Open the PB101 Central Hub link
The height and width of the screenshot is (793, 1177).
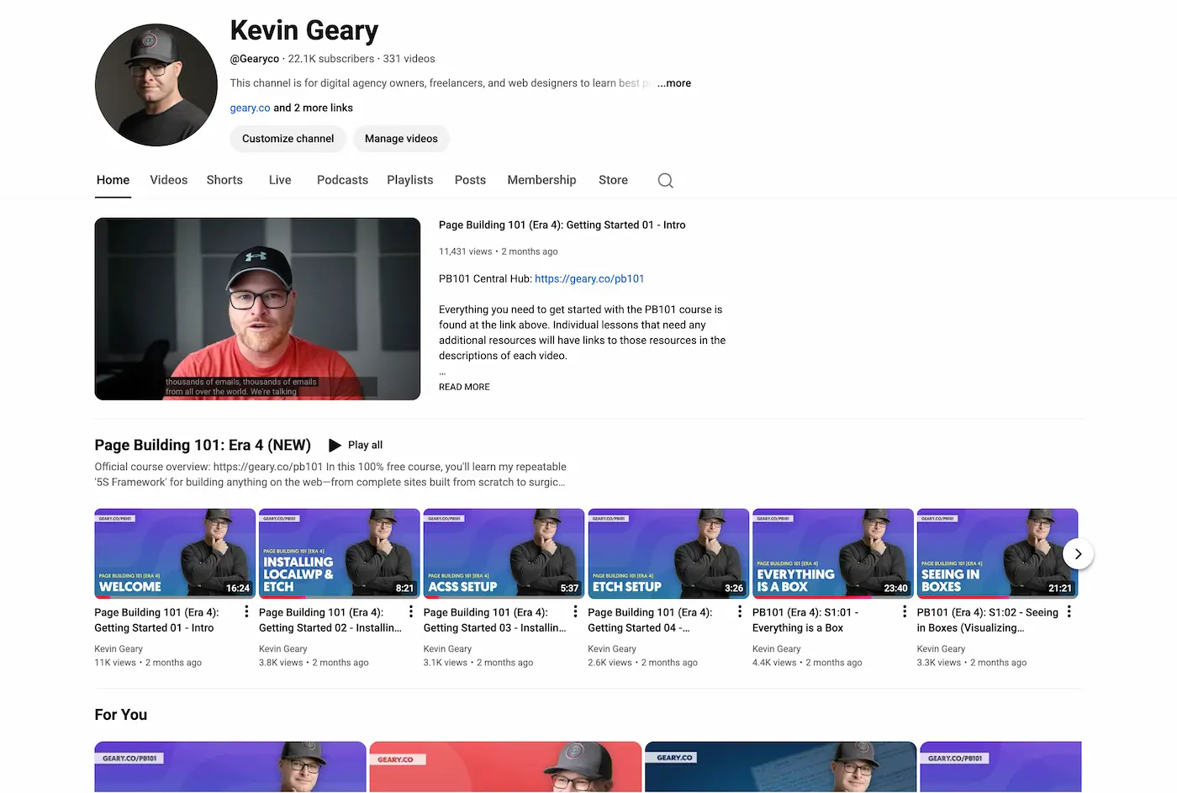589,278
